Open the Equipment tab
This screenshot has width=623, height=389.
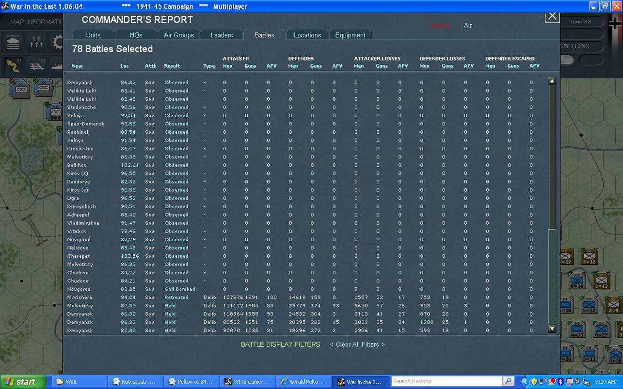click(x=350, y=35)
